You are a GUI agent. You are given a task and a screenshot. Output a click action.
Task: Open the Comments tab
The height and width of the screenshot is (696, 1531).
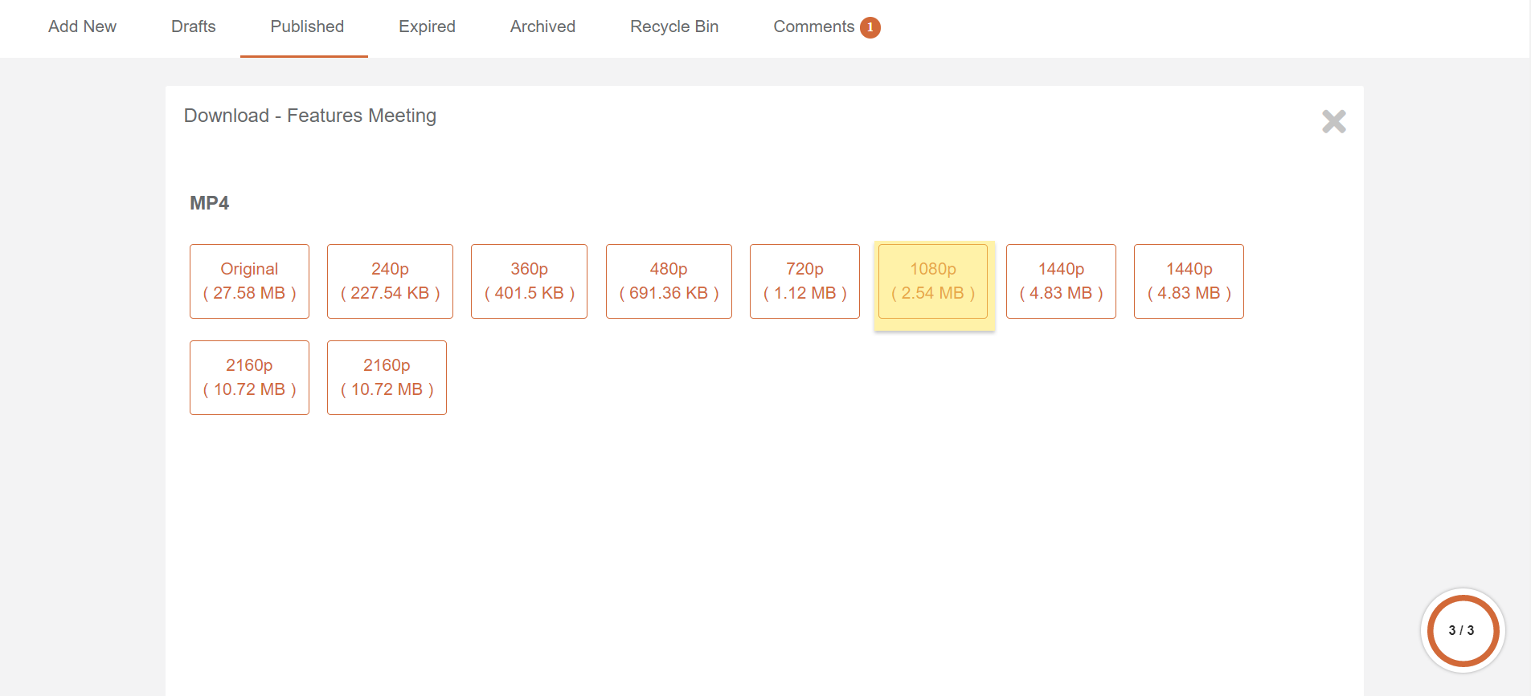(x=813, y=26)
